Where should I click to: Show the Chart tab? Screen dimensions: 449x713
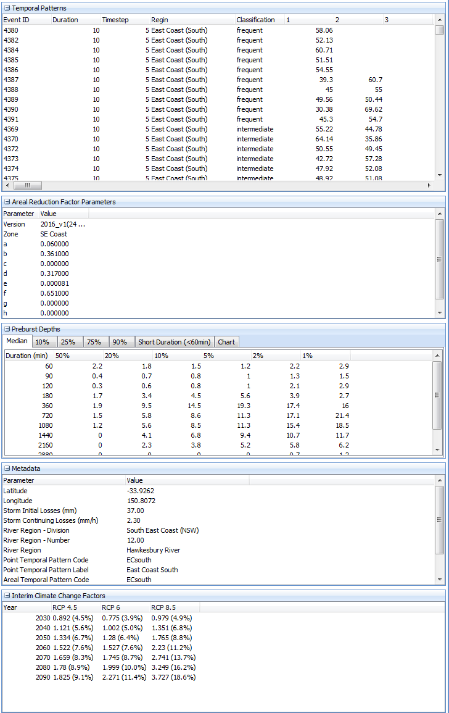226,342
